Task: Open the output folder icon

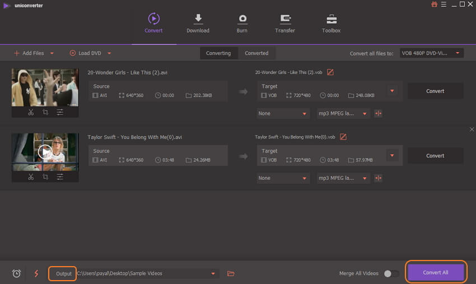Action: click(x=231, y=273)
